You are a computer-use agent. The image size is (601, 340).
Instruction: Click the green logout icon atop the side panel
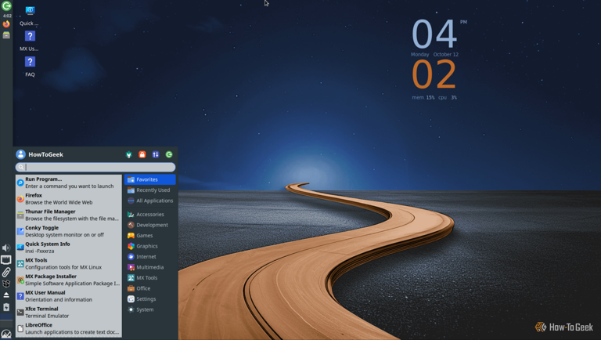(6, 5)
